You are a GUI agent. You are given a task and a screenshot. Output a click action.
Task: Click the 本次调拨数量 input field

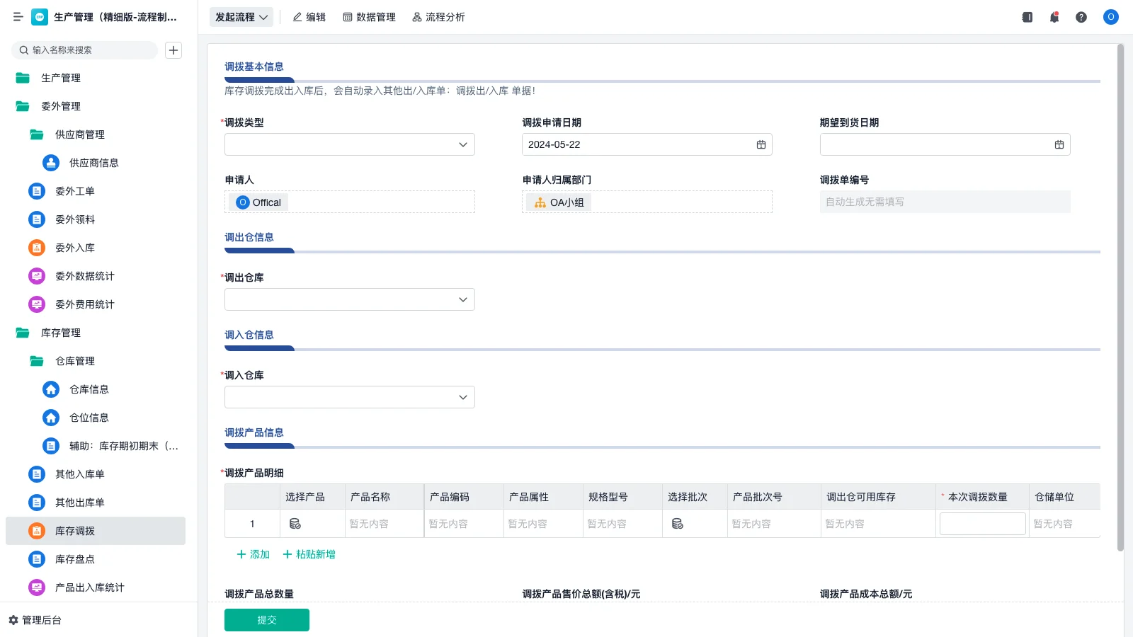(982, 523)
